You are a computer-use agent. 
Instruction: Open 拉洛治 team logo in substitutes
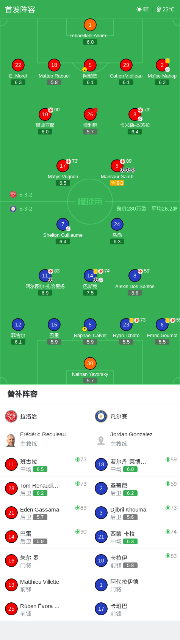click(11, 417)
